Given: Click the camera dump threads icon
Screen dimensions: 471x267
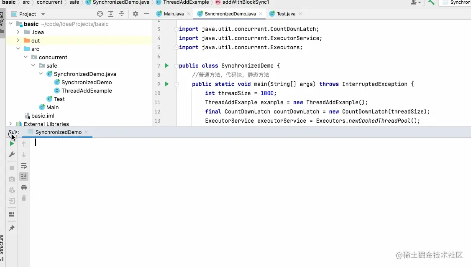Looking at the screenshot, I should pos(12,179).
